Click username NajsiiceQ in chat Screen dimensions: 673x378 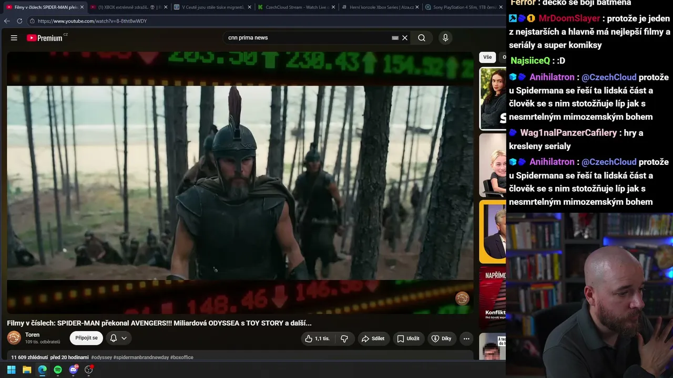tap(530, 61)
